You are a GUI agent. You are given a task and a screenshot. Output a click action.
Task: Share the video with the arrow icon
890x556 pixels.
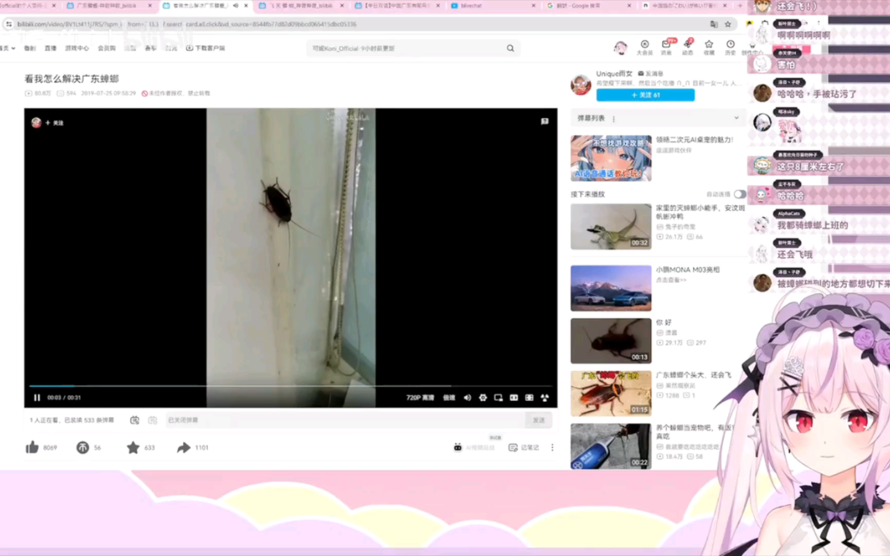(183, 447)
